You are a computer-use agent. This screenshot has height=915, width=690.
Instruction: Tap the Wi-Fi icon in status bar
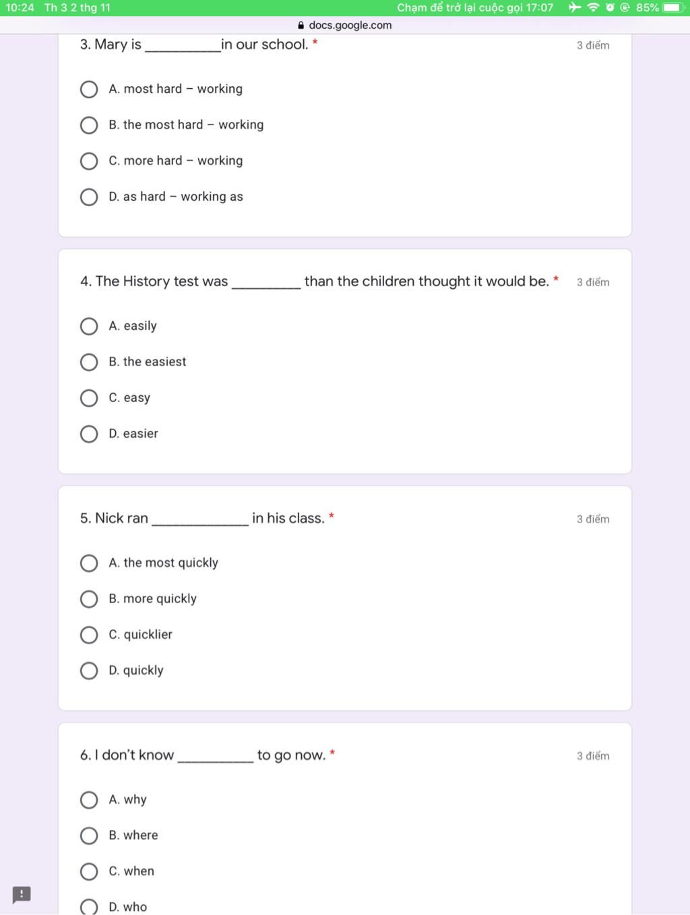click(593, 7)
